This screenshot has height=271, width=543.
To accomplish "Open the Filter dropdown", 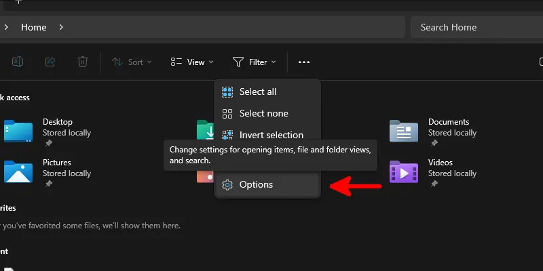I will (x=254, y=62).
